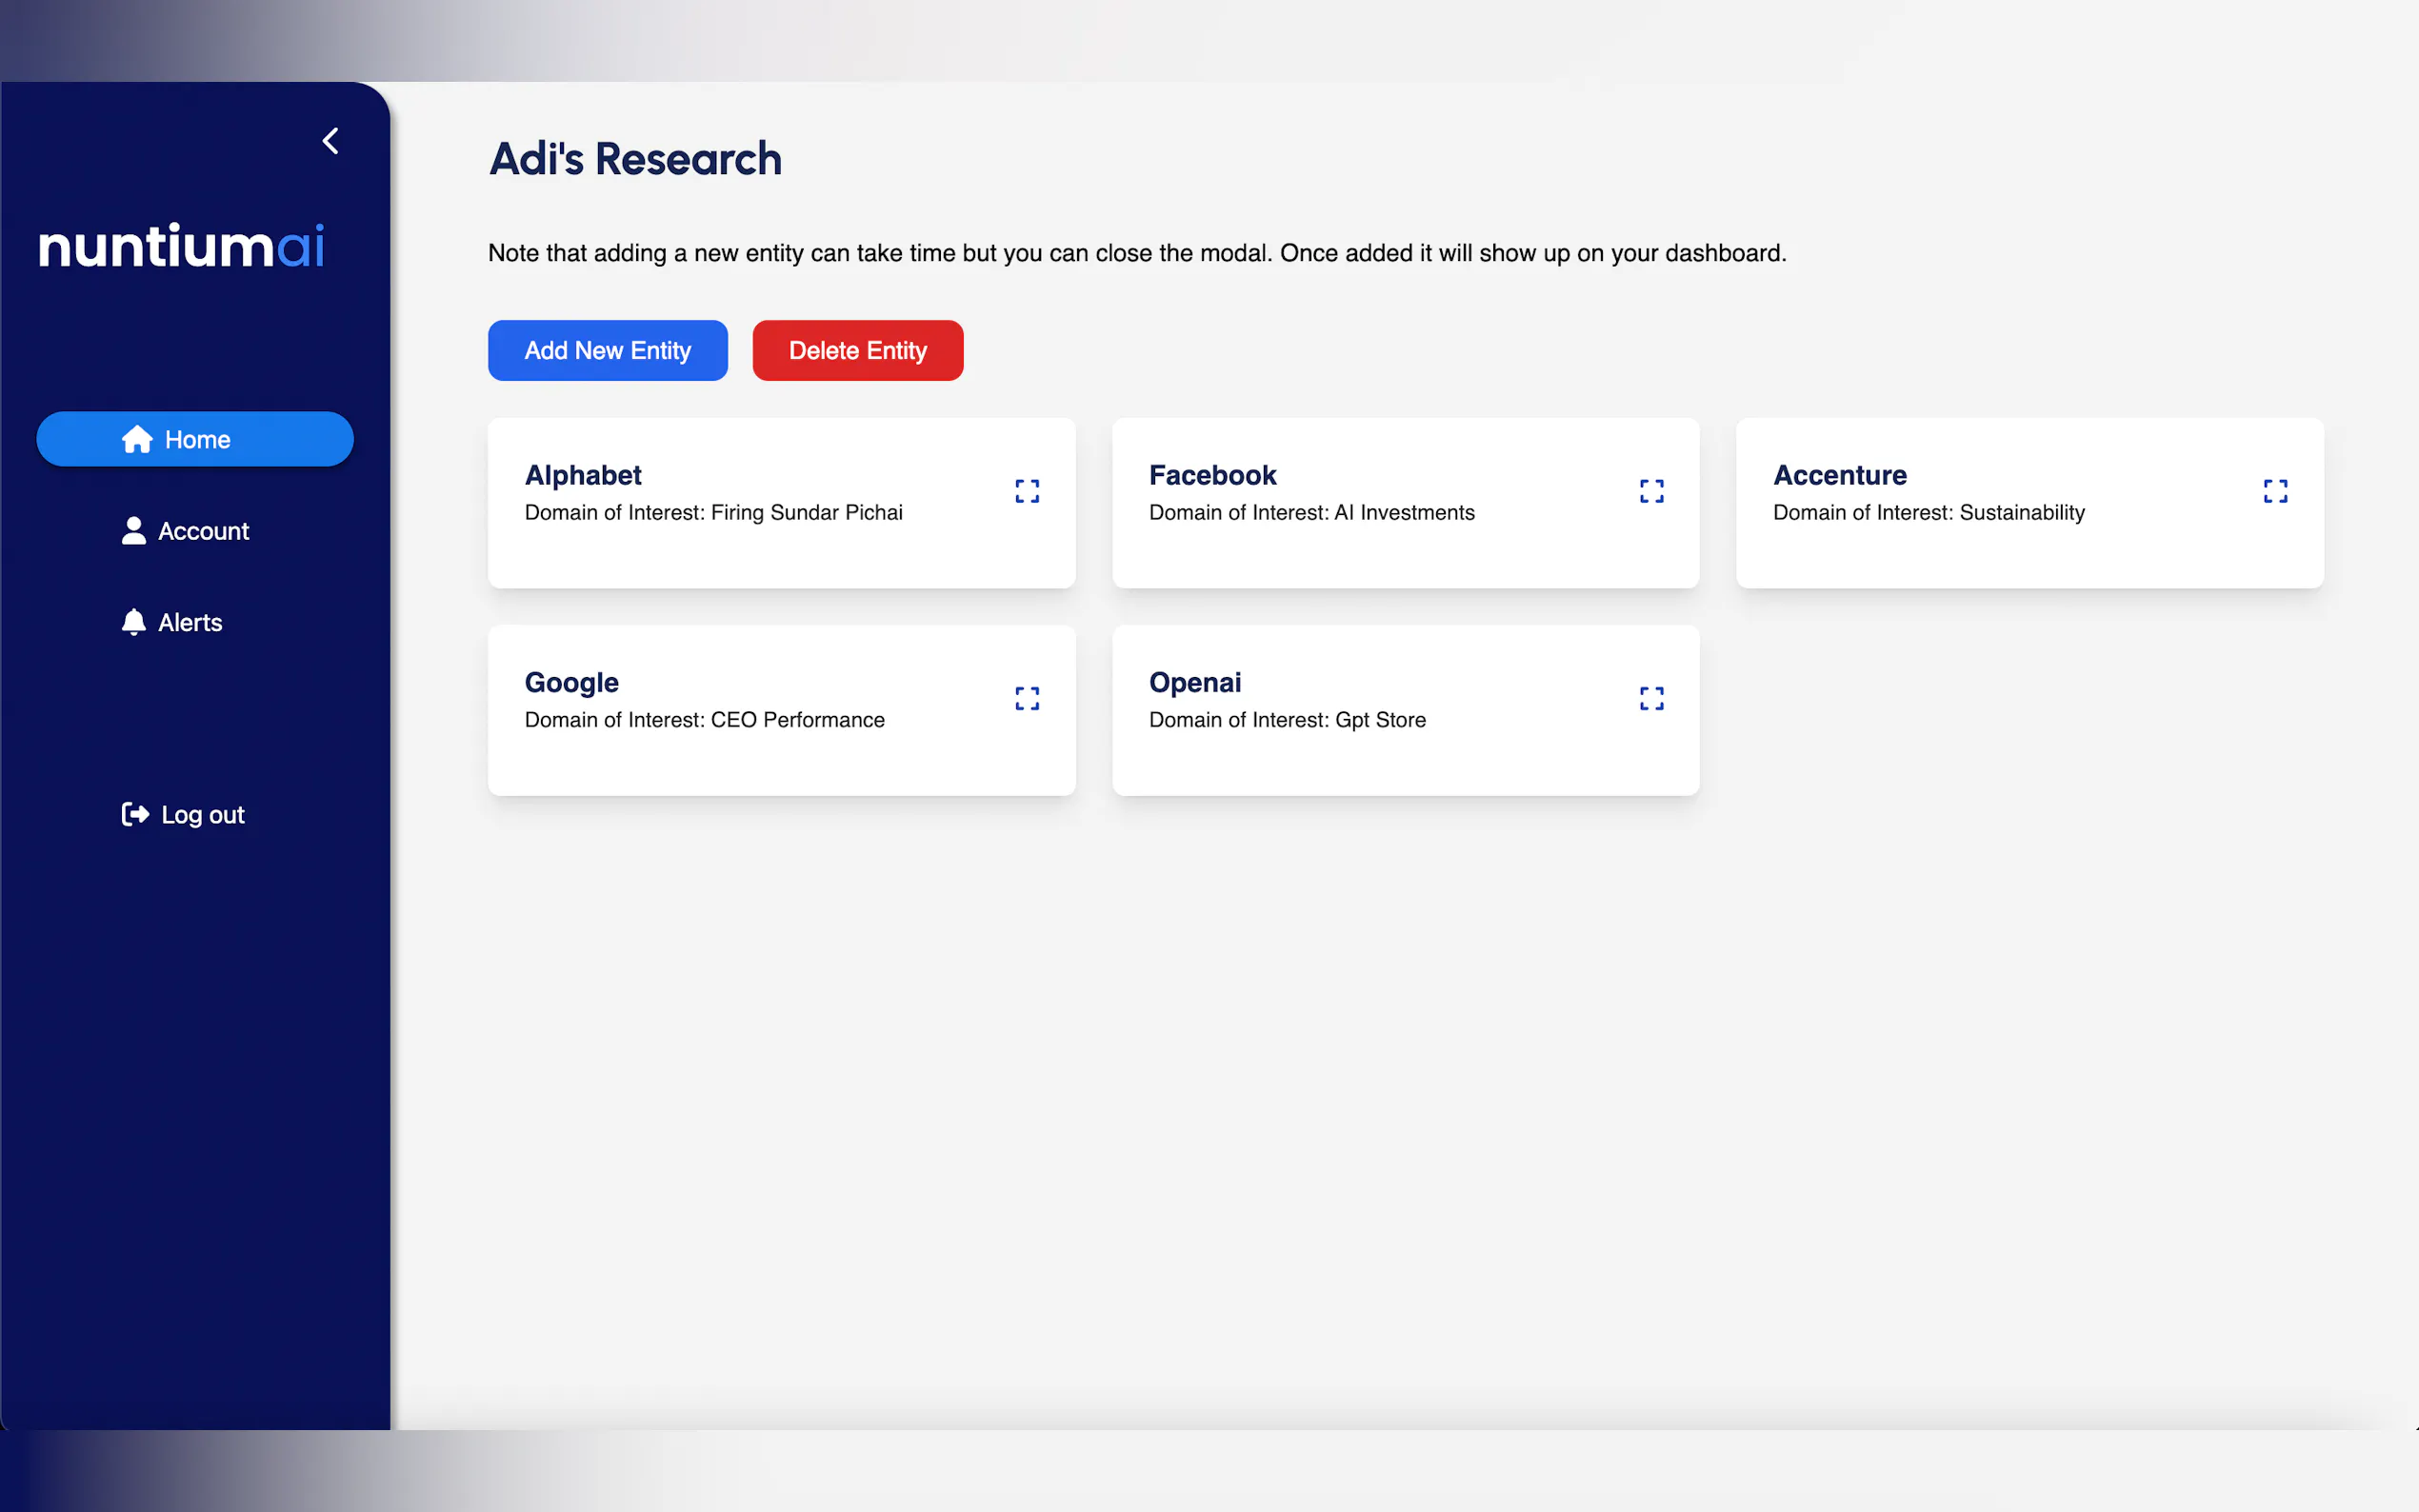
Task: Expand the Facebook entity card icon
Action: [x=1651, y=491]
